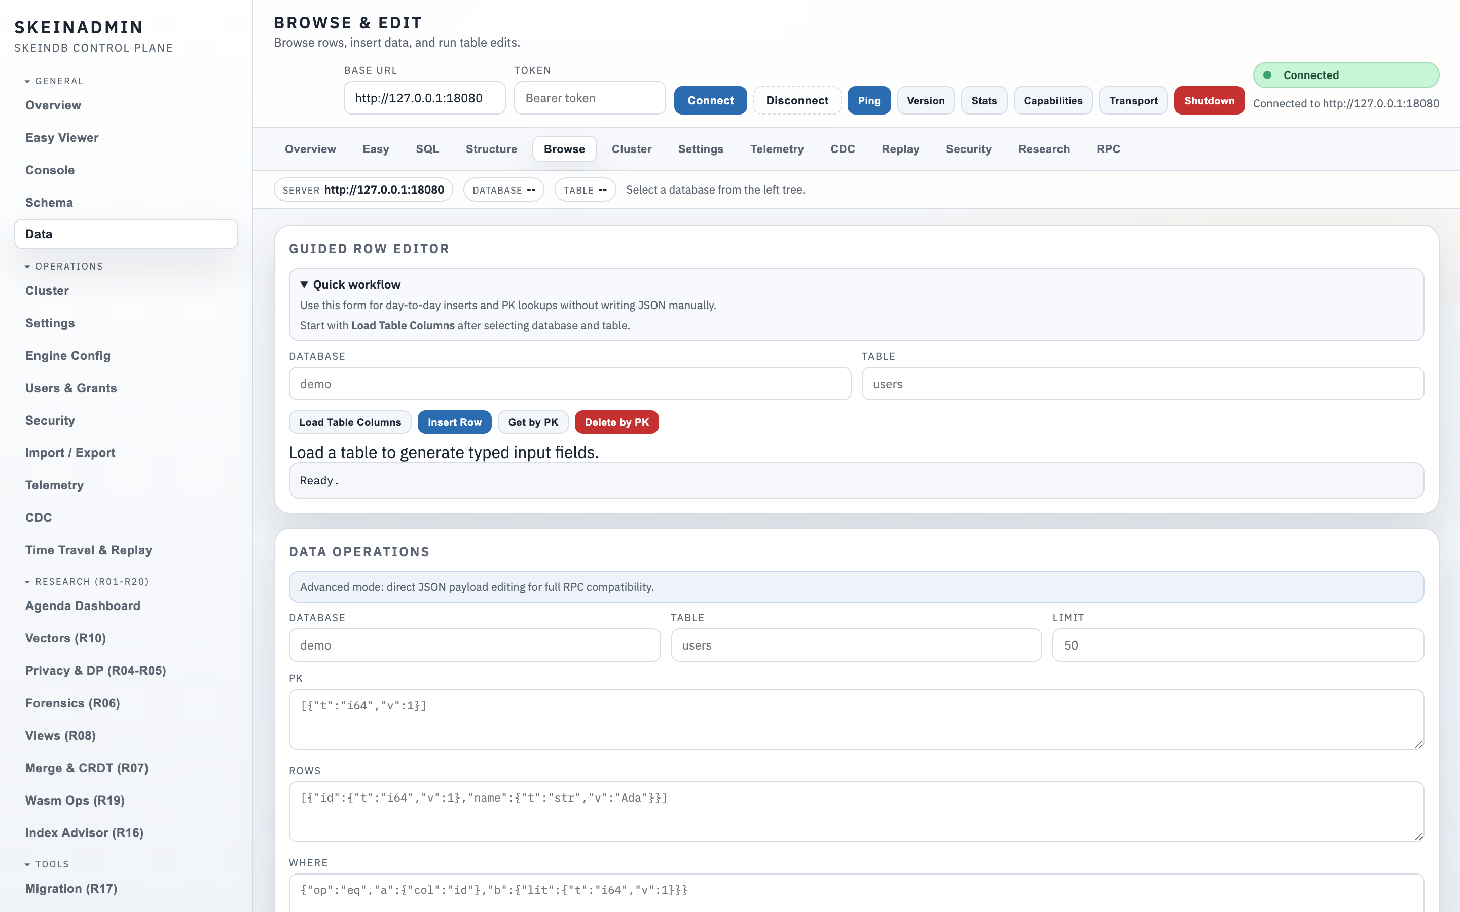Click the Version button

926,101
